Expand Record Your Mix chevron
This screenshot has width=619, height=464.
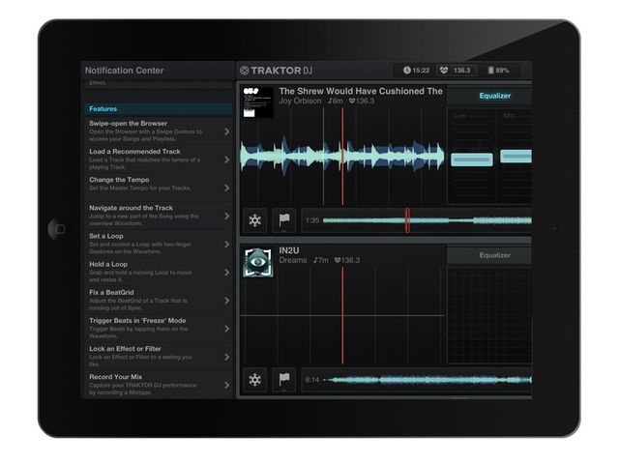[227, 385]
